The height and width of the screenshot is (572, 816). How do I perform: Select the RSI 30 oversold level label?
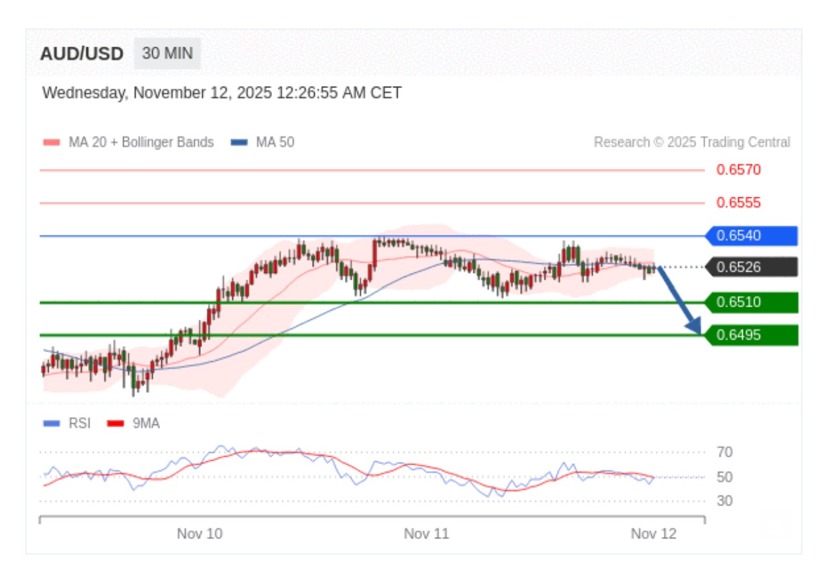725,501
